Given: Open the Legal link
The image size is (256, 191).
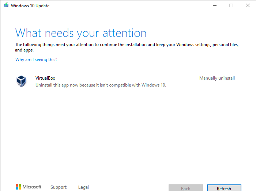Looking at the screenshot, I should tap(83, 187).
